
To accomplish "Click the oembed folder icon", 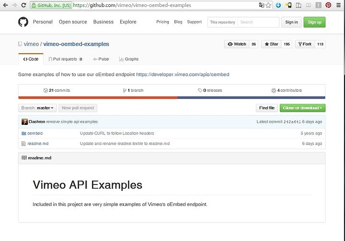I will point(24,133).
